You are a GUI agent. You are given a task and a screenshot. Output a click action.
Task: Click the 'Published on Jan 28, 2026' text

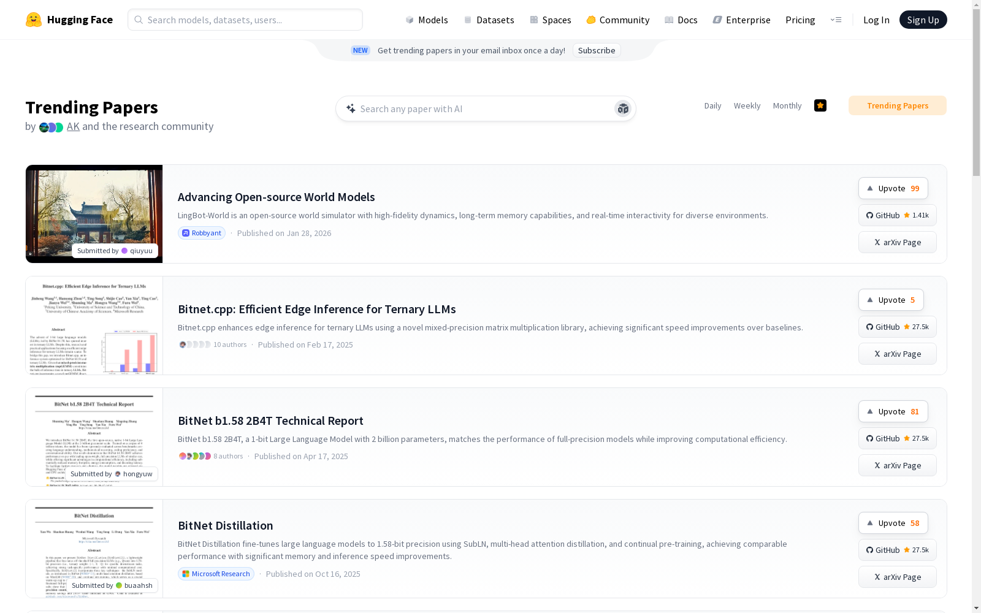[x=284, y=233]
